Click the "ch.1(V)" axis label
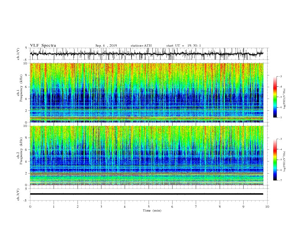 click(18, 54)
